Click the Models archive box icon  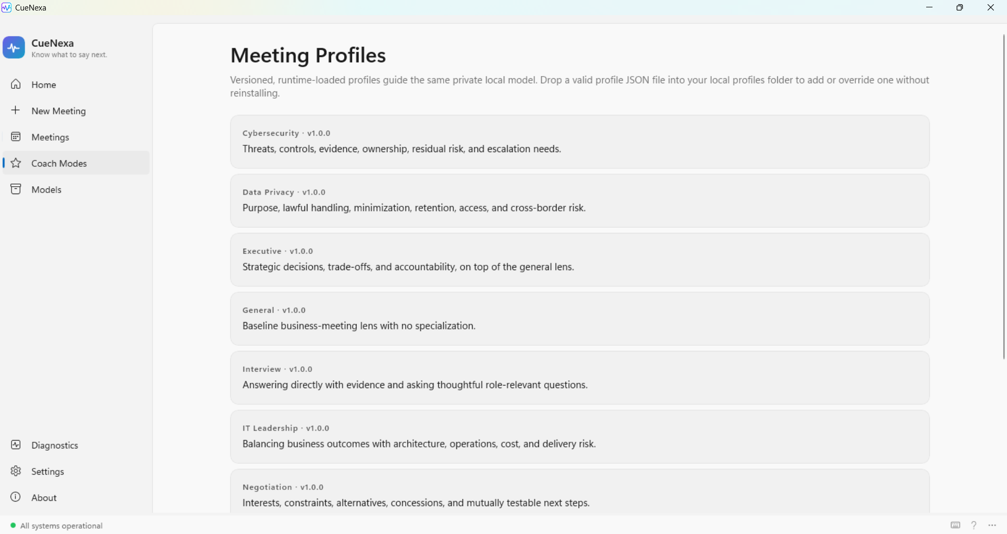(16, 189)
